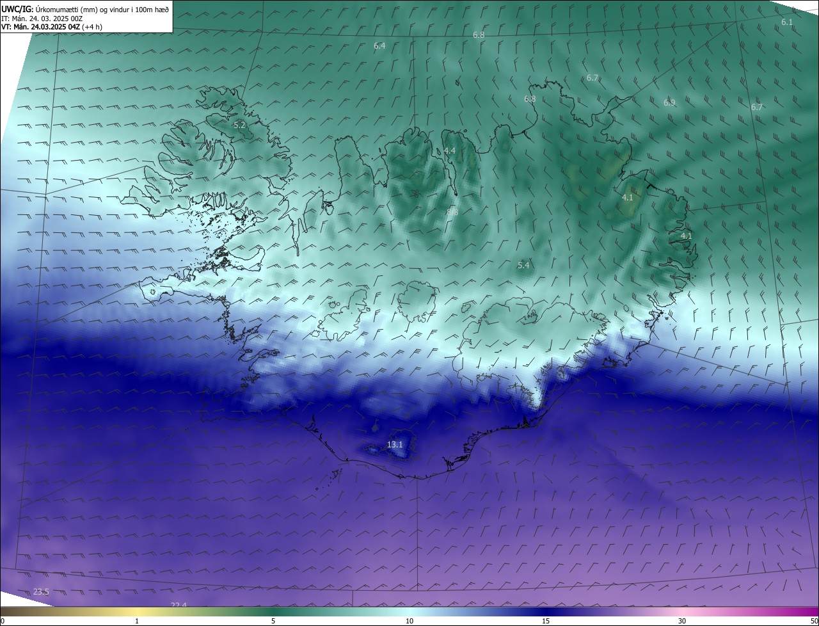
Task: Click the 6.8 value beside the northern peninsula coast
Action: [x=530, y=99]
